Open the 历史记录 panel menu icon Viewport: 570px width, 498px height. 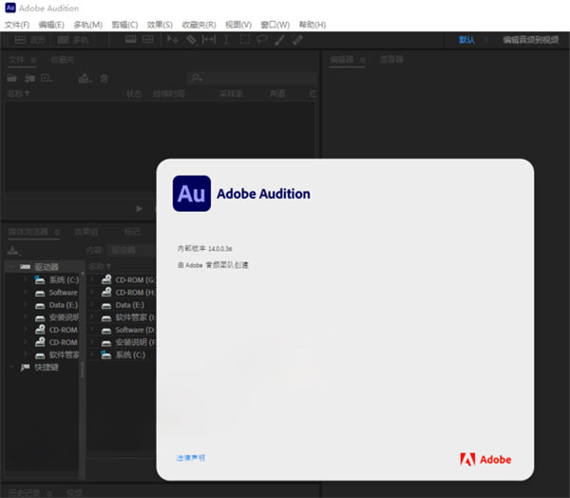[x=49, y=493]
